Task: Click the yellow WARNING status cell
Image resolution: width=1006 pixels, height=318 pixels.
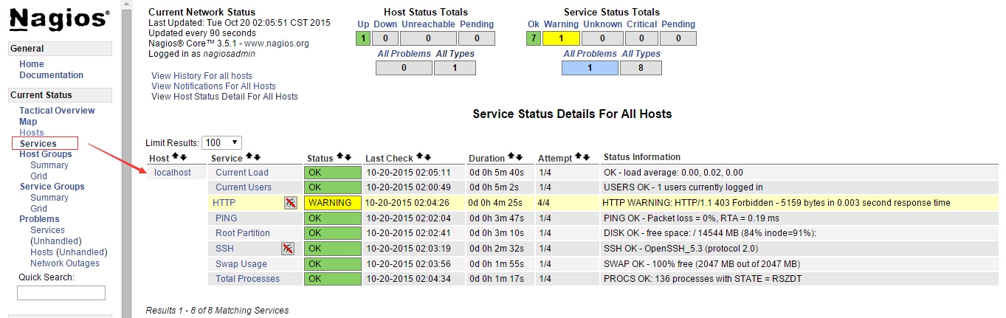Action: click(x=333, y=203)
